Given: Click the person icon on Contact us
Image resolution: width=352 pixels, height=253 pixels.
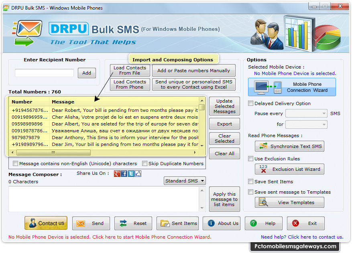Looking at the screenshot, I should [33, 223].
